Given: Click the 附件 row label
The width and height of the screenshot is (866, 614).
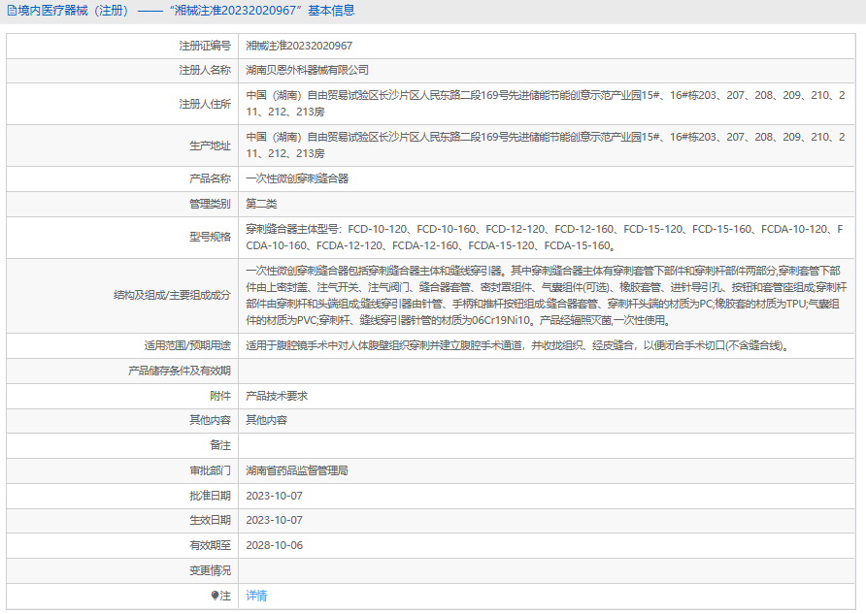Looking at the screenshot, I should point(220,396).
